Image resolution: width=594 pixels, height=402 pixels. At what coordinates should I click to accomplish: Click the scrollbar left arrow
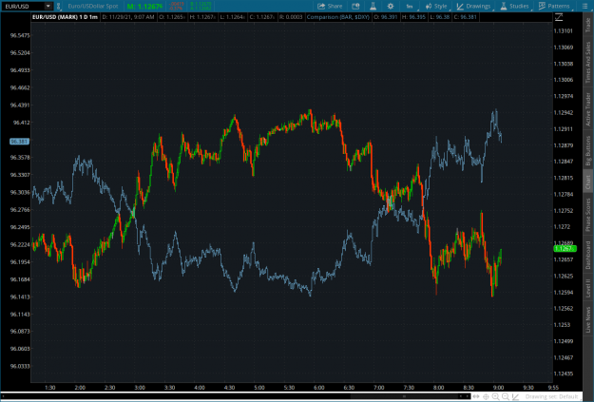[3, 396]
